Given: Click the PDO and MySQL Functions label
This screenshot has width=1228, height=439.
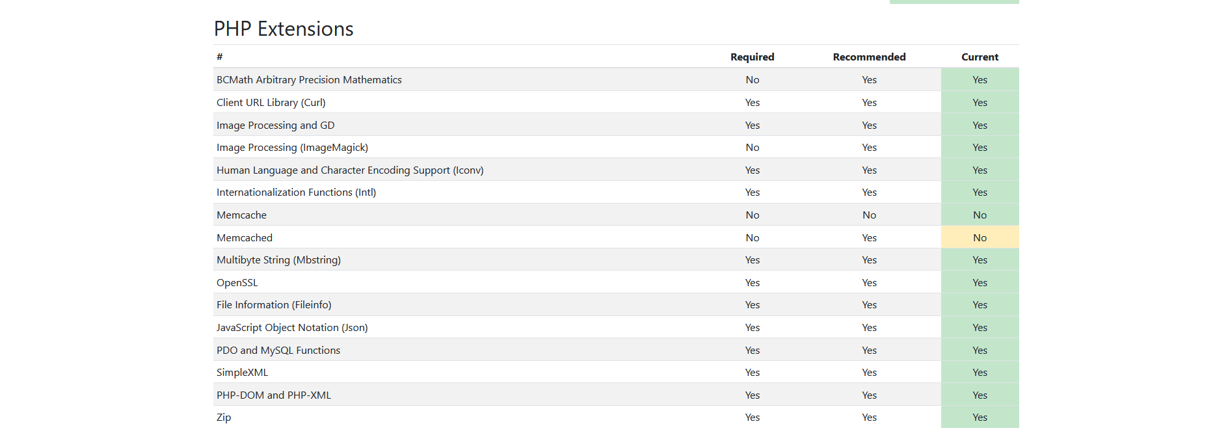Looking at the screenshot, I should [278, 351].
